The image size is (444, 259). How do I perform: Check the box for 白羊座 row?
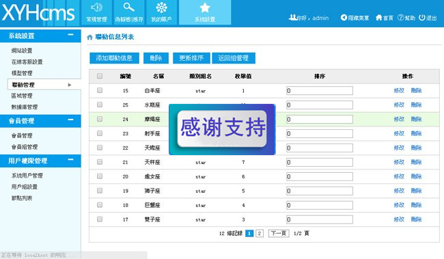point(100,90)
